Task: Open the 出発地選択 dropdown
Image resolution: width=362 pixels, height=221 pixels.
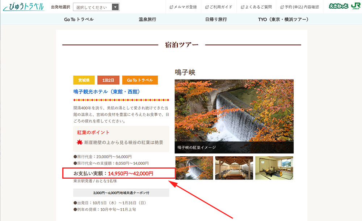Action: coord(96,7)
